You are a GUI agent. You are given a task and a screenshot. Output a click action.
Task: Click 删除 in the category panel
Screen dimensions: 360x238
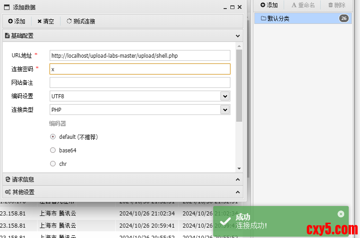[x=337, y=5]
